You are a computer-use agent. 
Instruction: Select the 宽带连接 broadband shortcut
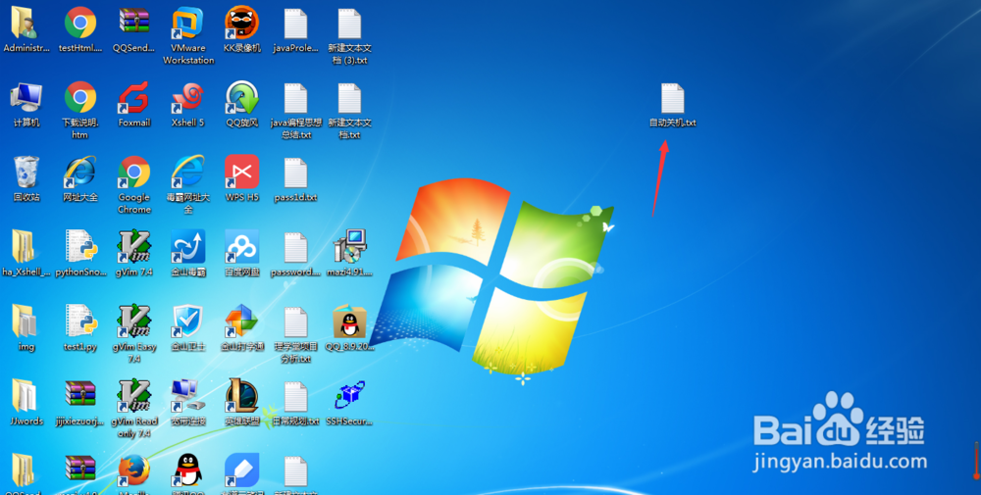coord(188,403)
